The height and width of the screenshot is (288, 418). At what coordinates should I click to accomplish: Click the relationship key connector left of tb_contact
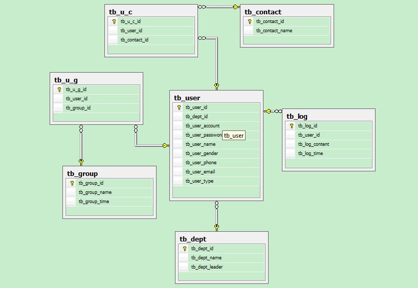pos(235,7)
